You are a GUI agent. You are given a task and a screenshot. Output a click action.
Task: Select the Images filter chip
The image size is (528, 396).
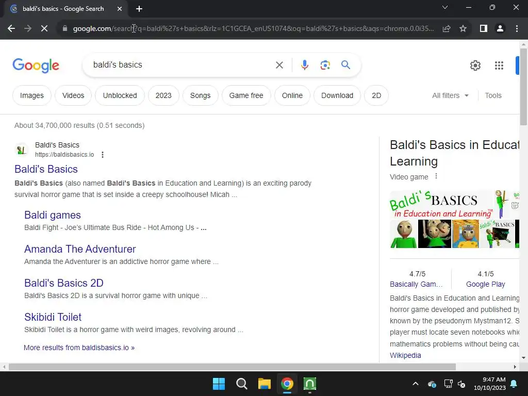32,95
